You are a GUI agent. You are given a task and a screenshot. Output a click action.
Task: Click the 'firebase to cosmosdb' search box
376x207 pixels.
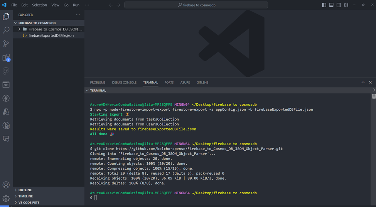tap(196, 5)
